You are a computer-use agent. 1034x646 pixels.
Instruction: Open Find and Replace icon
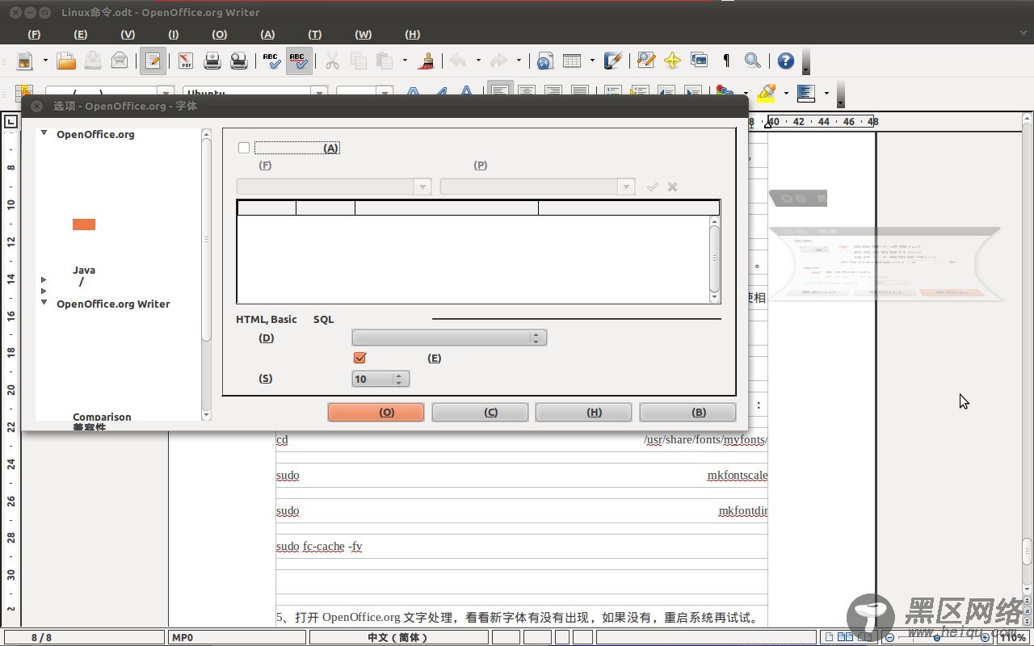pos(645,61)
